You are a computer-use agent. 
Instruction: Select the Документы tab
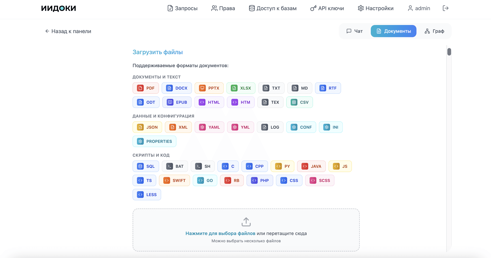pos(393,31)
